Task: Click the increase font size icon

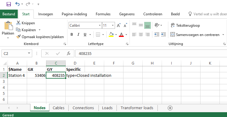Action: pos(119,25)
